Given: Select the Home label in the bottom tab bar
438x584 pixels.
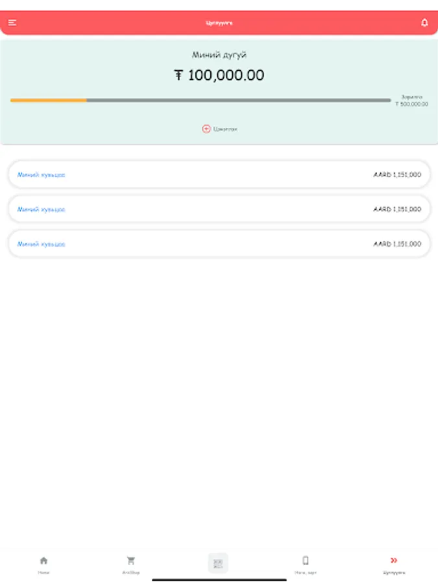Looking at the screenshot, I should [x=43, y=572].
